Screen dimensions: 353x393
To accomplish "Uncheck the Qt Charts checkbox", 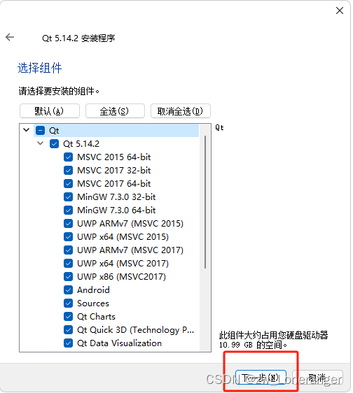I will tap(69, 317).
